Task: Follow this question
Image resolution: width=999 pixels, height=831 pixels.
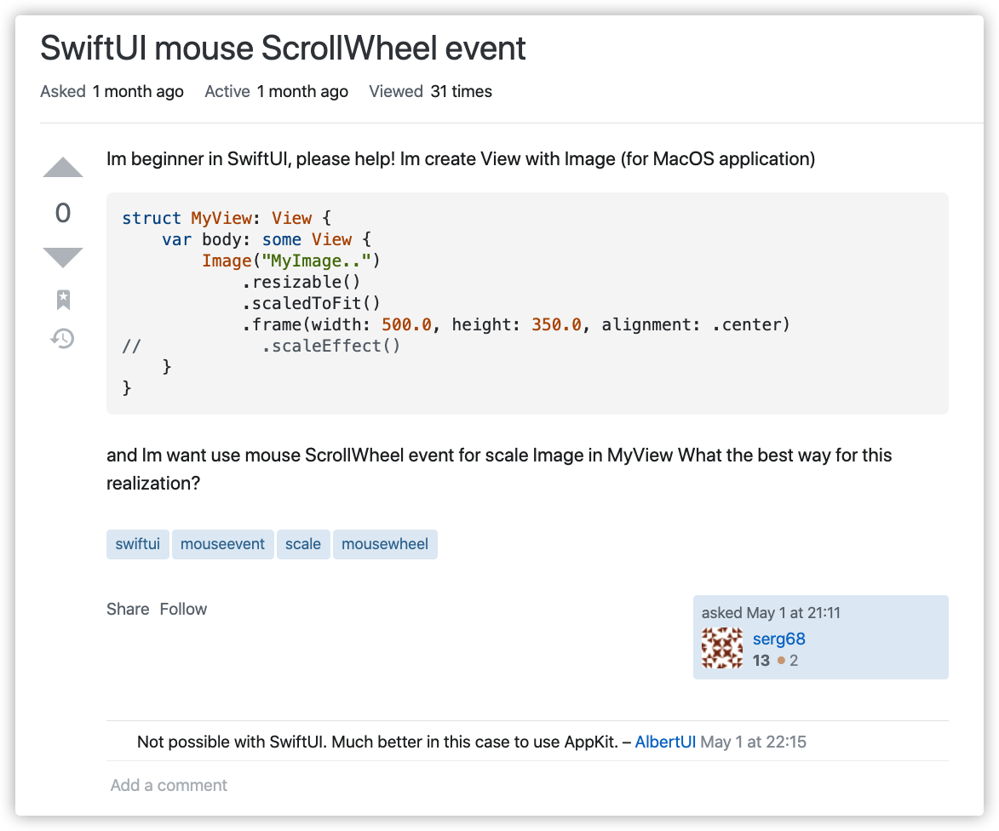Action: click(183, 609)
